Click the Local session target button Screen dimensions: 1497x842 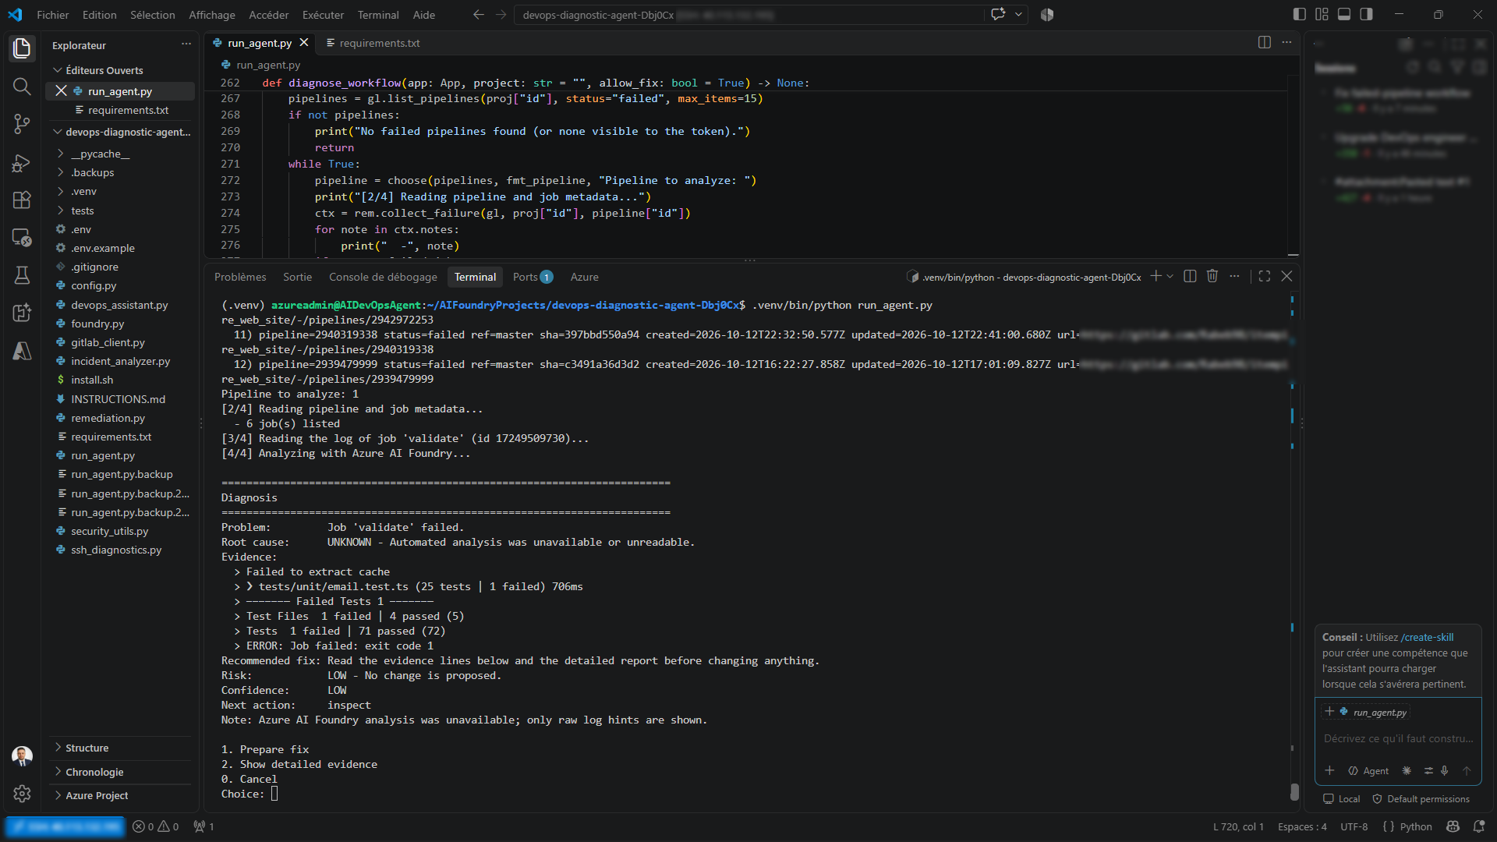click(1342, 799)
